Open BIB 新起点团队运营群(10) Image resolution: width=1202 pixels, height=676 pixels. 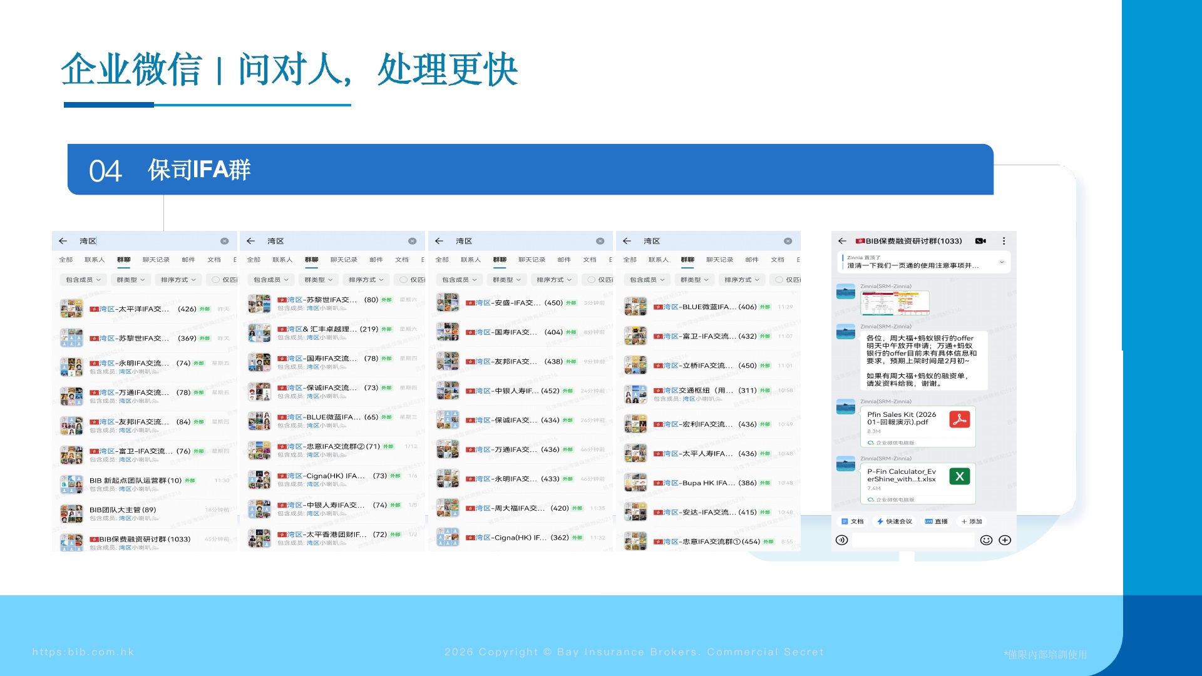[x=145, y=484]
